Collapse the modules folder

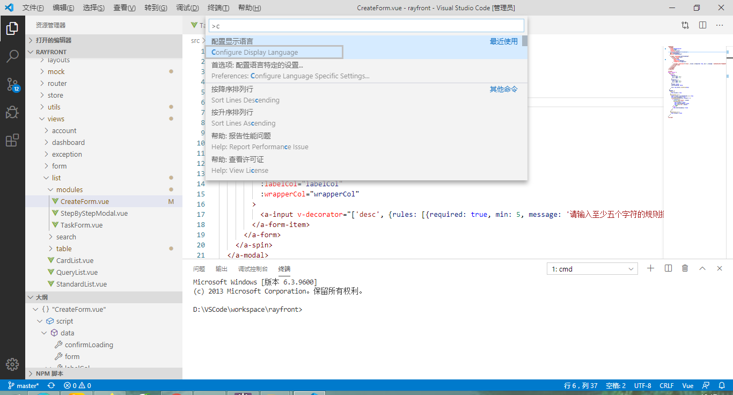click(x=104, y=189)
